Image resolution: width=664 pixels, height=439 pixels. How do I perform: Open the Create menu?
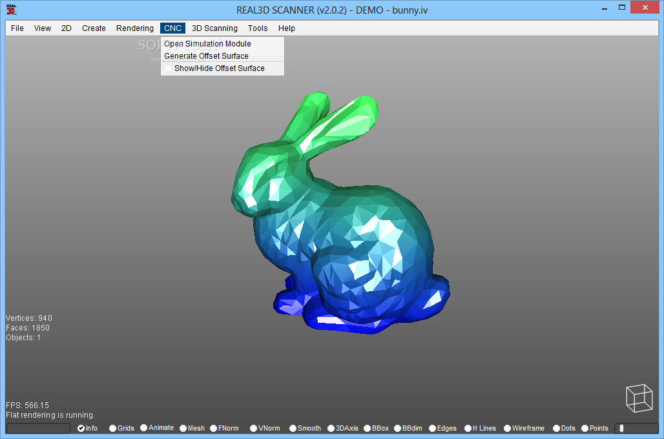94,28
